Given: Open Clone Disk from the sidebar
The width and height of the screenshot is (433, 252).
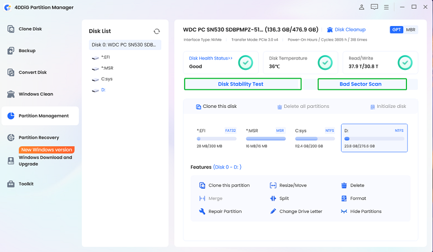Looking at the screenshot, I should coord(30,29).
